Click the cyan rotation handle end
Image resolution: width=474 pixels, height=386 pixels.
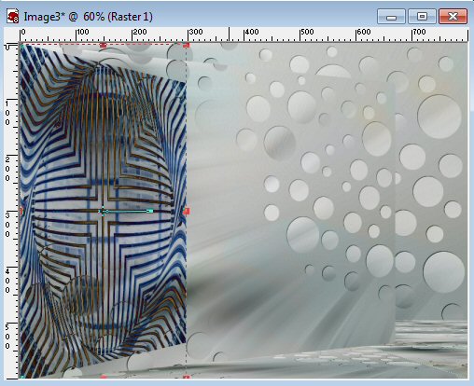[150, 212]
